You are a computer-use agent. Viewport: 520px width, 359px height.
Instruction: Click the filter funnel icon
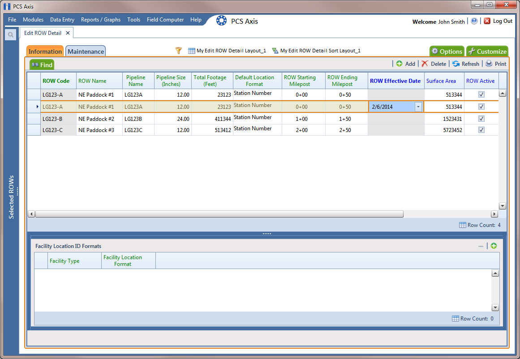click(x=178, y=51)
